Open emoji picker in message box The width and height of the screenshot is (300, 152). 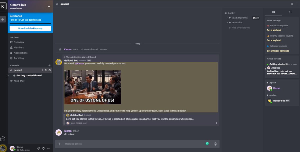[x=215, y=144]
